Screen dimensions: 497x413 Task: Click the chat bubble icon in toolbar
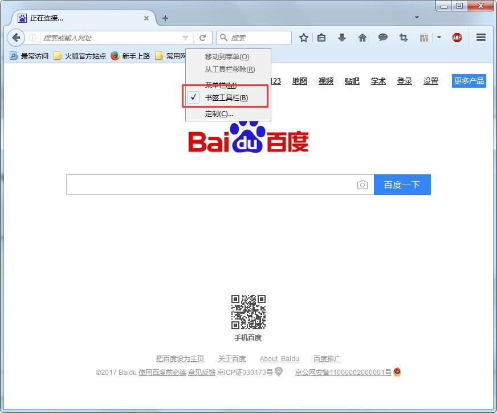(383, 38)
